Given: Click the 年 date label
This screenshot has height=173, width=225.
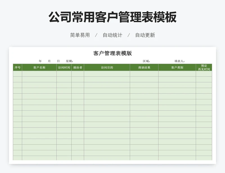Looking at the screenshot, I should pos(40,61).
